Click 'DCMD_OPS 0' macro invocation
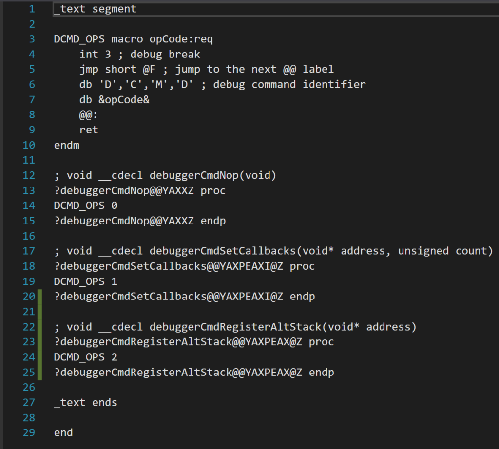This screenshot has width=499, height=449. (x=85, y=206)
